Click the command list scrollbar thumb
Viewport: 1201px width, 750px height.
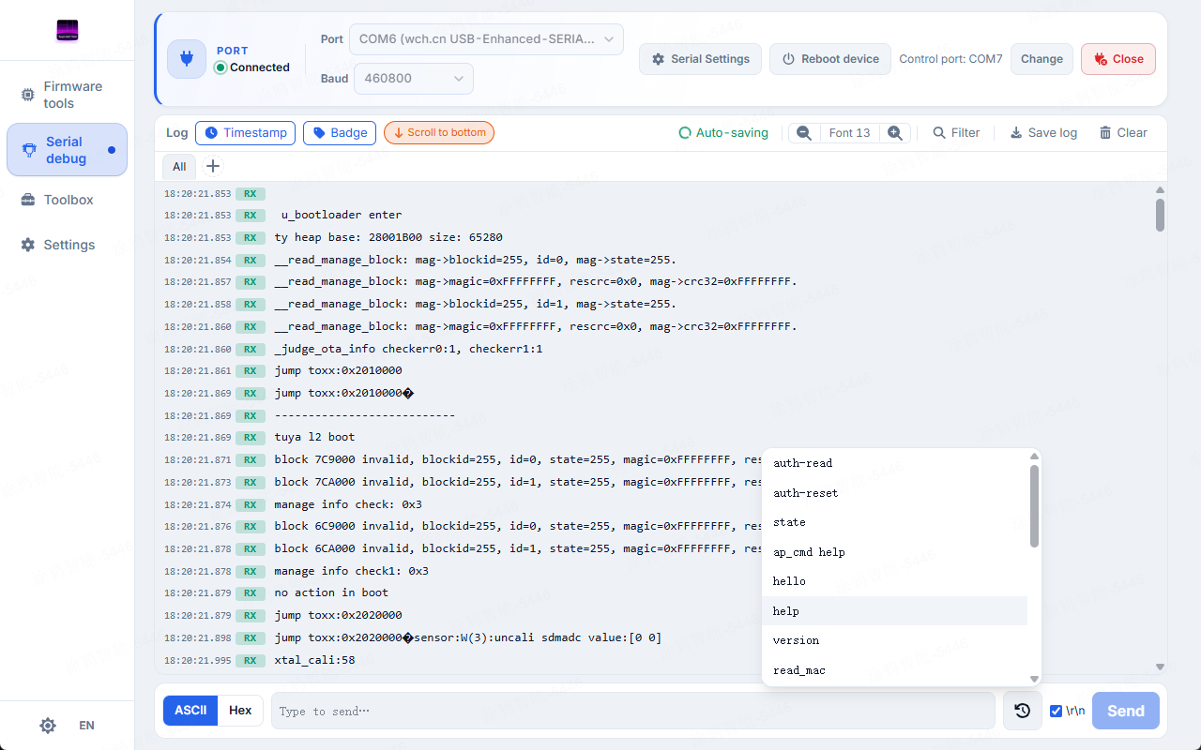(x=1035, y=506)
